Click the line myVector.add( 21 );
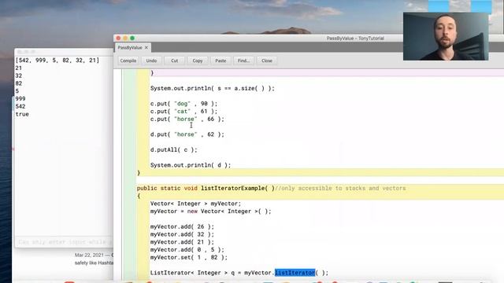This screenshot has height=283, width=504. pyautogui.click(x=182, y=242)
